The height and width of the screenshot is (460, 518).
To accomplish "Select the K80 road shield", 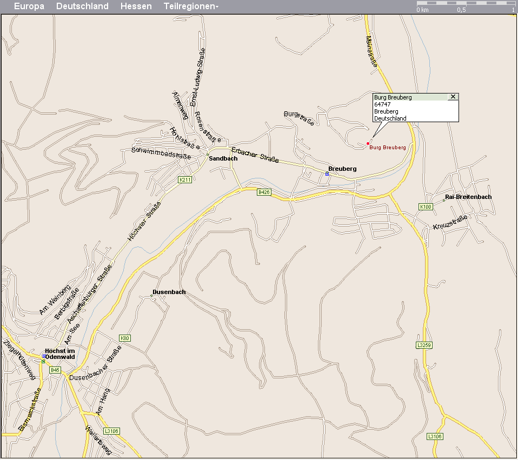I will [x=125, y=338].
